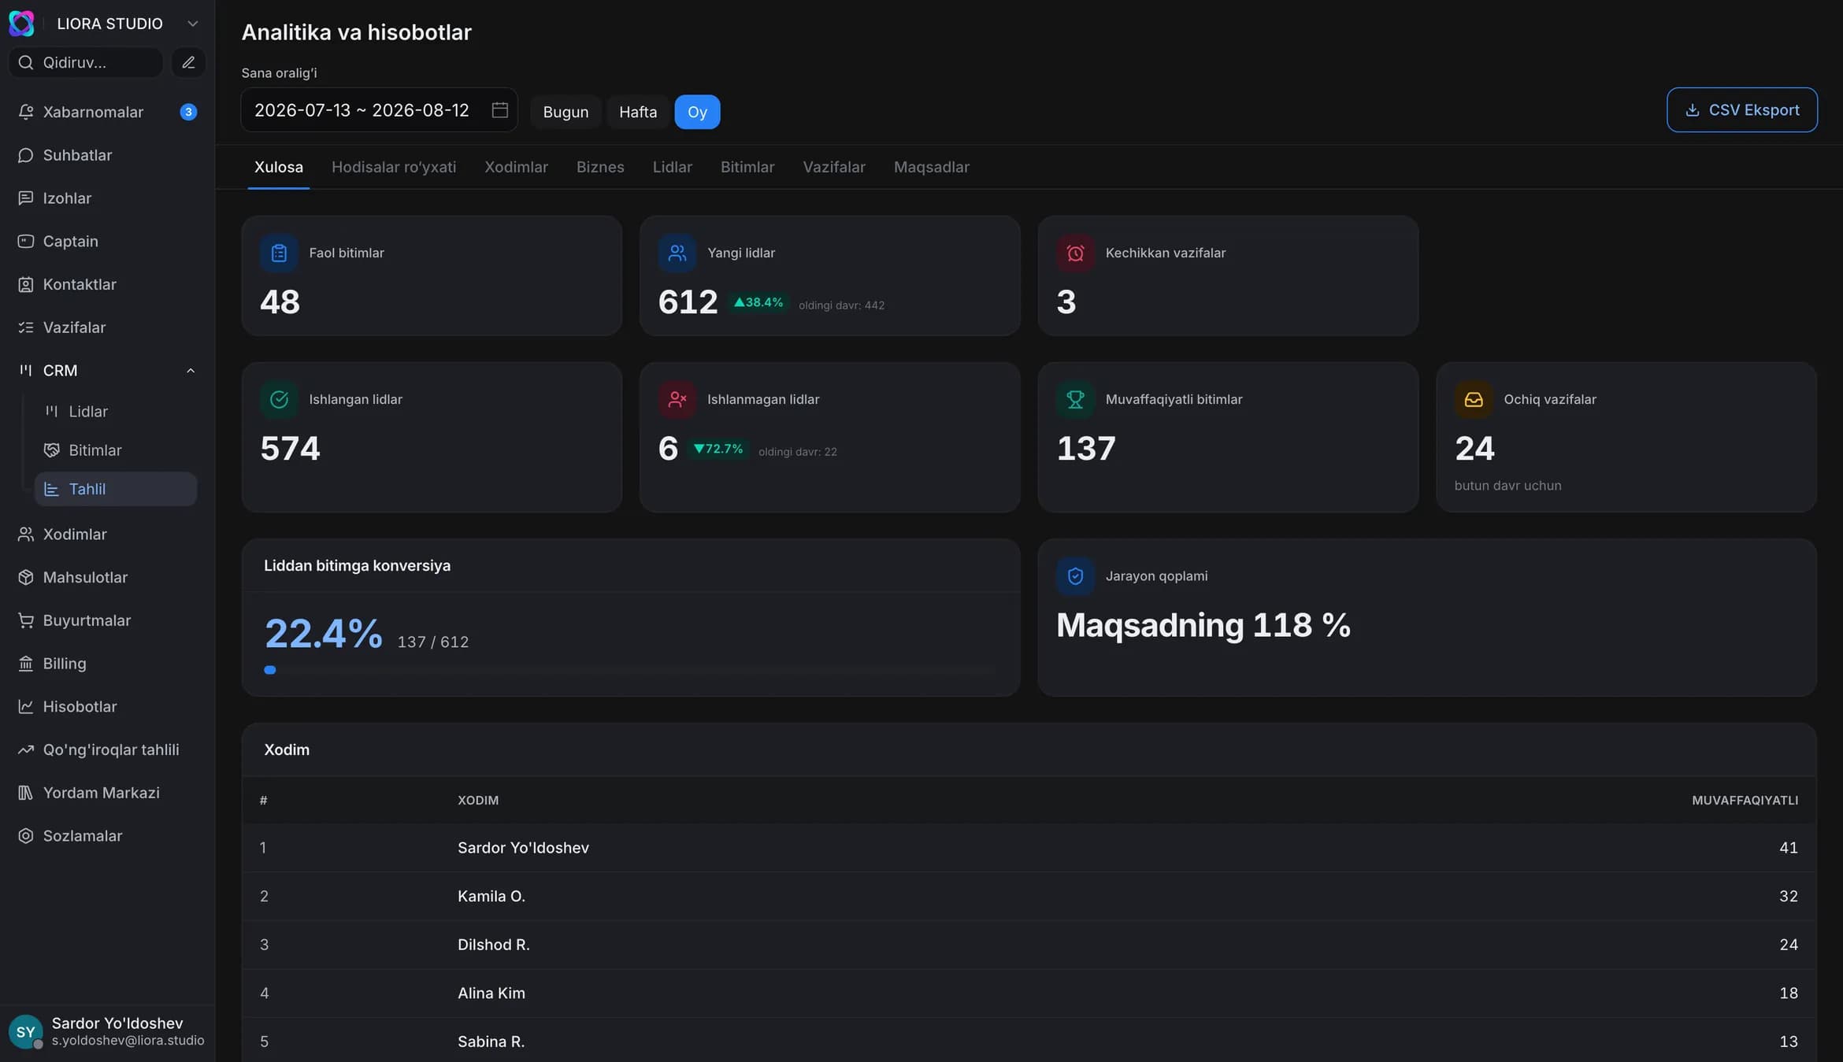Click the Jarayon qoplami shield icon
1843x1062 pixels.
(1075, 576)
